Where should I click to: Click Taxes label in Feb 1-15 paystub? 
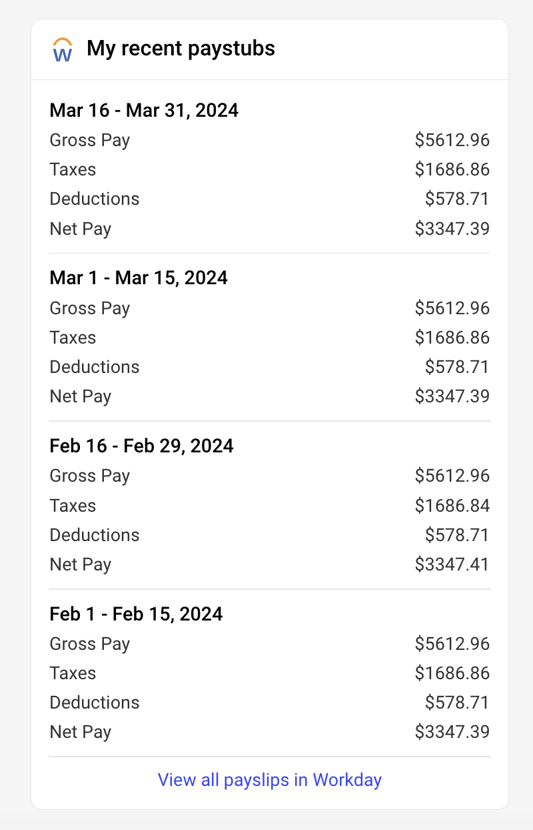73,673
